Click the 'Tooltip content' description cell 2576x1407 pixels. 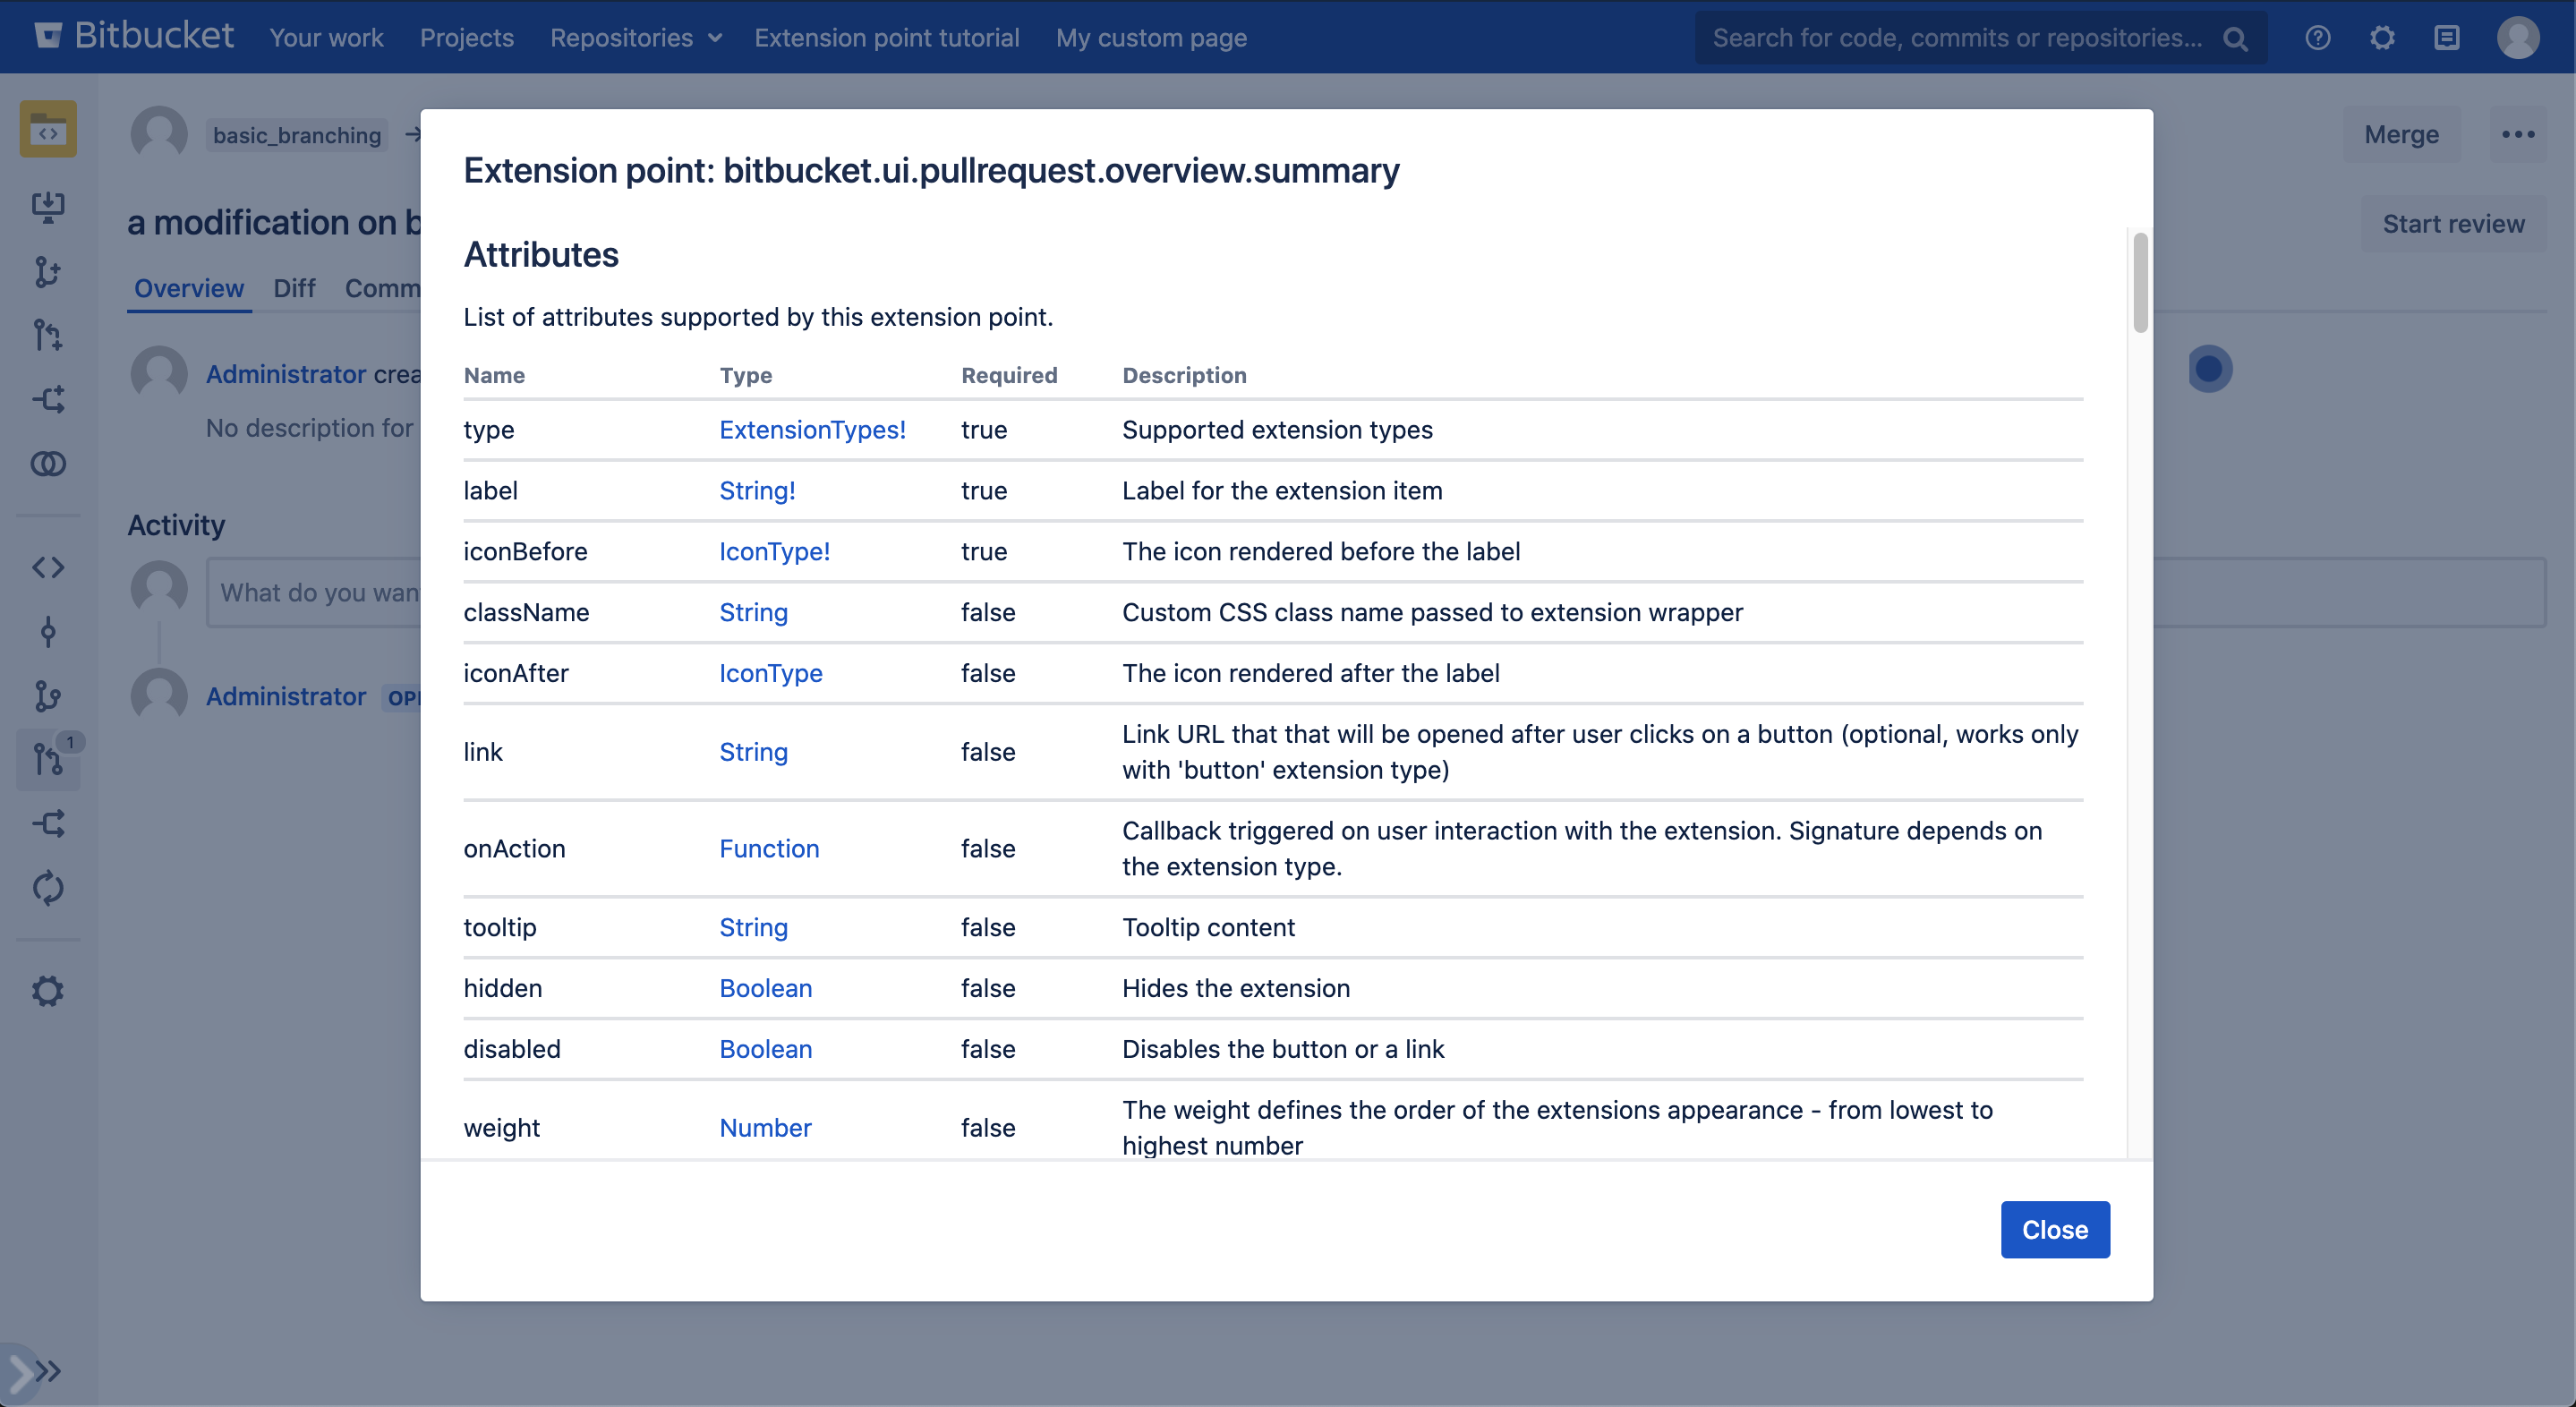point(1208,927)
